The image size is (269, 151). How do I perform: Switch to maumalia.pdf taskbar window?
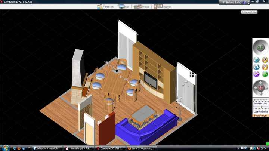(78, 148)
